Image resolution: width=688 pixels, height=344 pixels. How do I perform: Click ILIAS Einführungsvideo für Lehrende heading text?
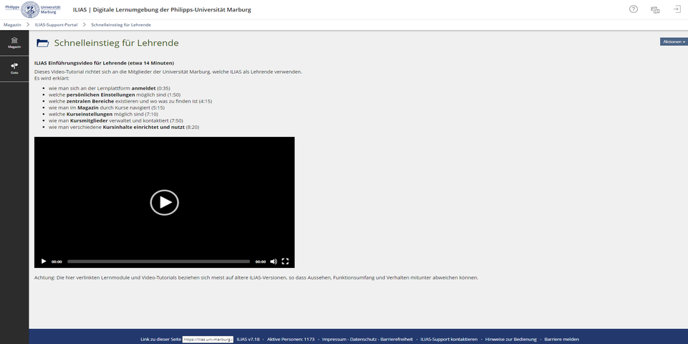point(104,63)
